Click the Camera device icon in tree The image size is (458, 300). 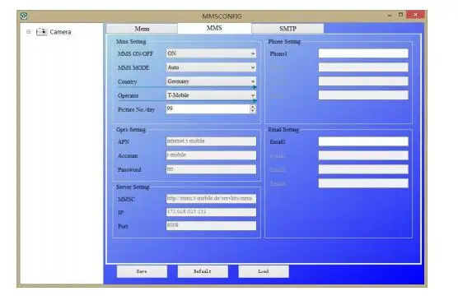click(x=41, y=31)
